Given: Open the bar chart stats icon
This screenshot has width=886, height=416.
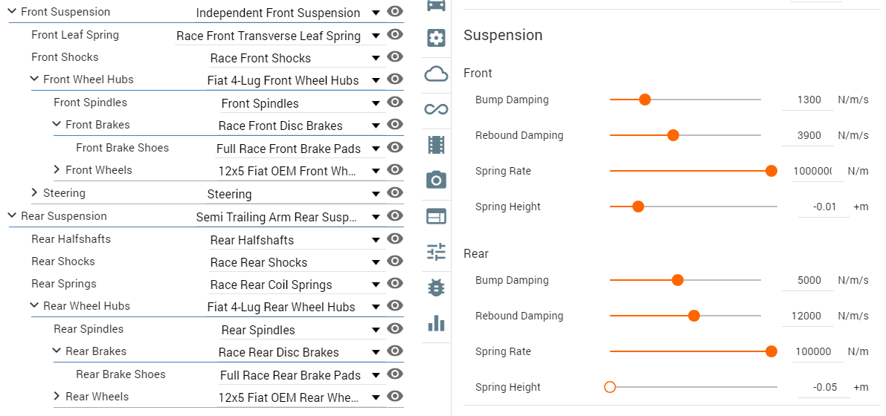Looking at the screenshot, I should click(436, 323).
